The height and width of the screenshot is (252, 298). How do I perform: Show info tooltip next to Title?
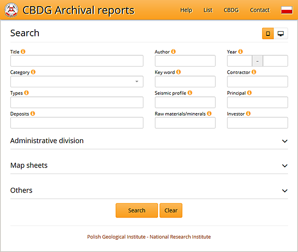[x=23, y=51]
